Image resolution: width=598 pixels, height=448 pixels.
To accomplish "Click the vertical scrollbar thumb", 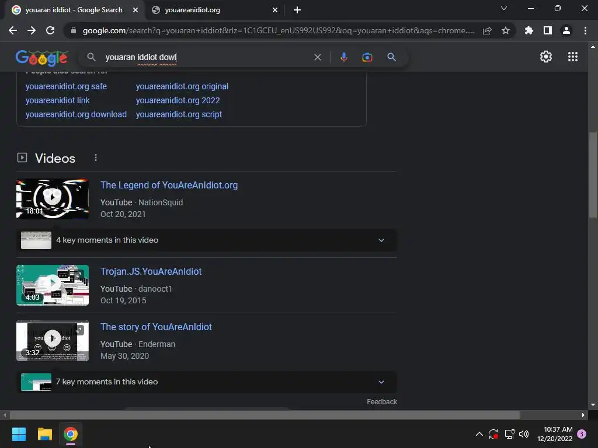I will (x=593, y=175).
